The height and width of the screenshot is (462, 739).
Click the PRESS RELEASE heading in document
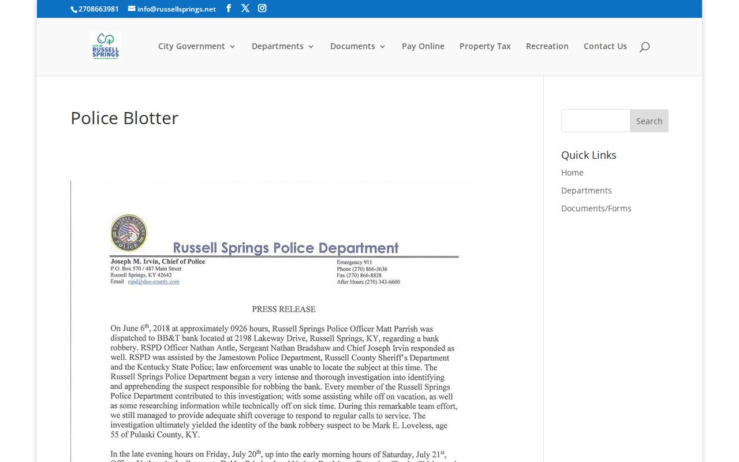pos(284,309)
